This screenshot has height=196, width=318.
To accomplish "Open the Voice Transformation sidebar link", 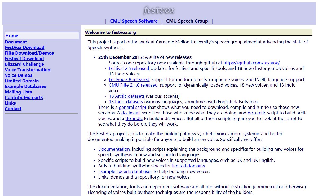I will point(28,70).
